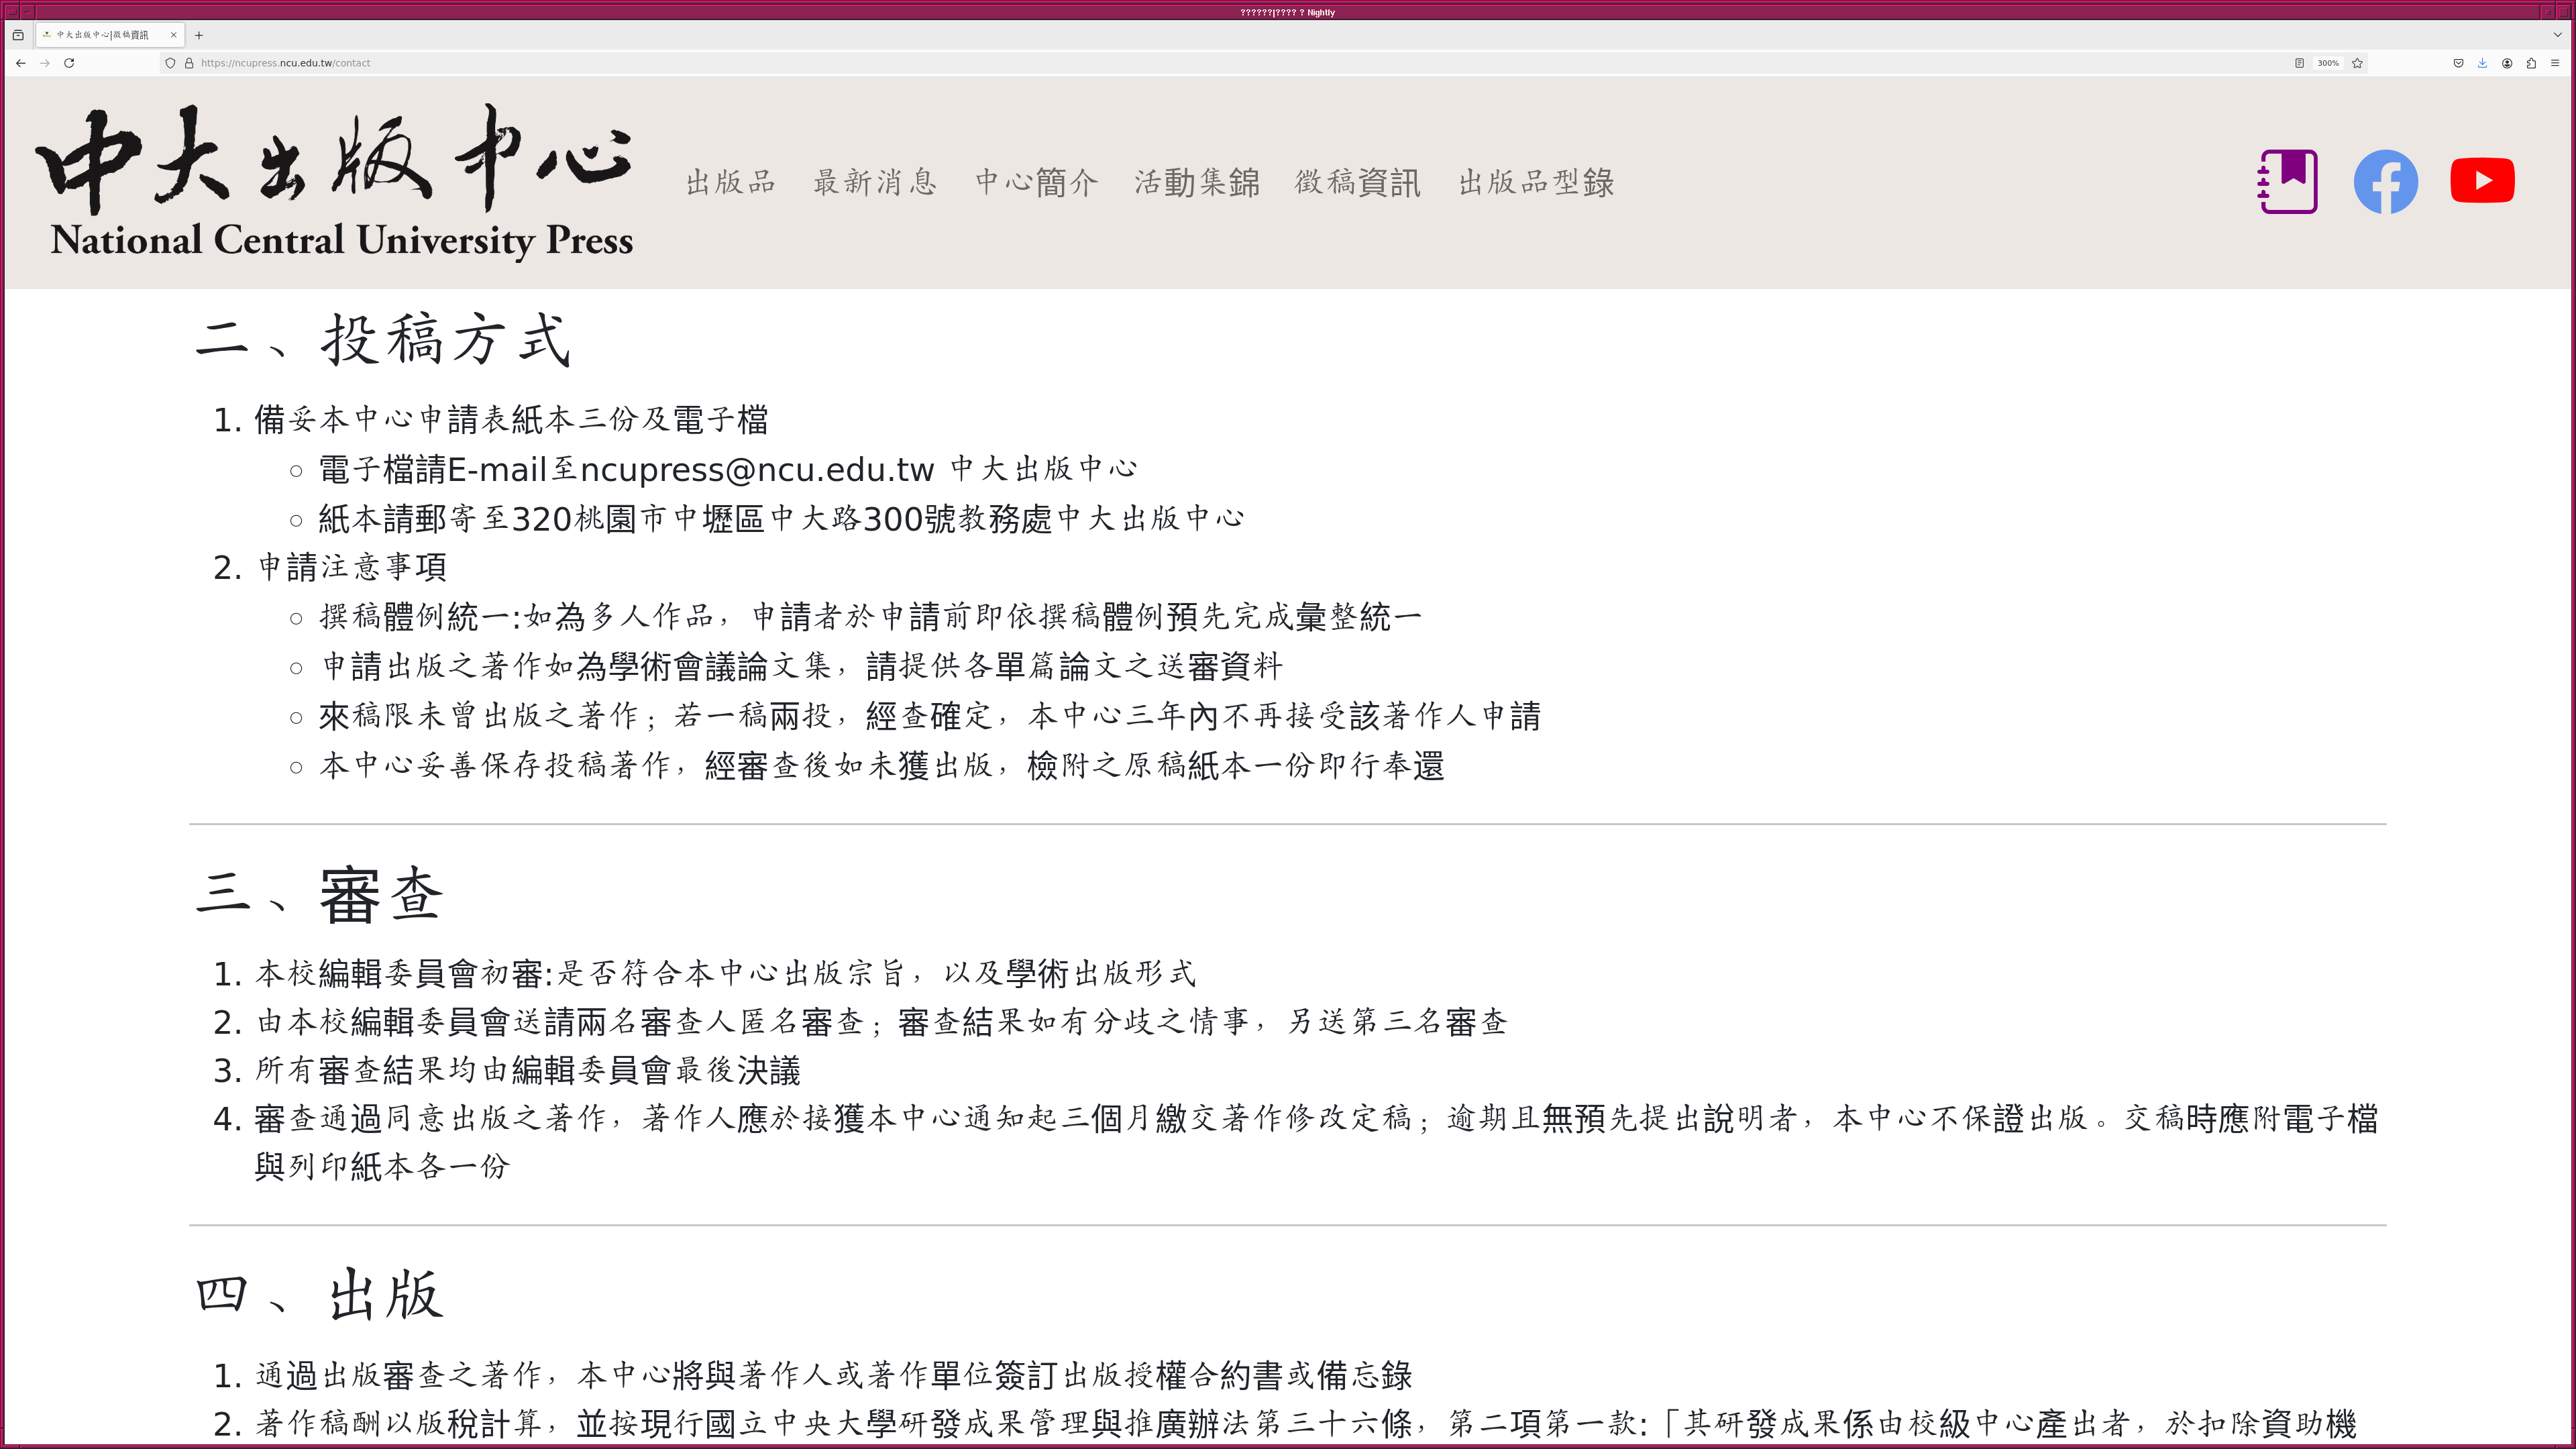2576x1449 pixels.
Task: Click the National Central University Press logo
Action: coord(335,182)
